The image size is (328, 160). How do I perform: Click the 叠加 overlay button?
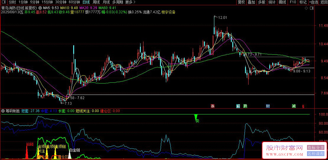[251, 2]
